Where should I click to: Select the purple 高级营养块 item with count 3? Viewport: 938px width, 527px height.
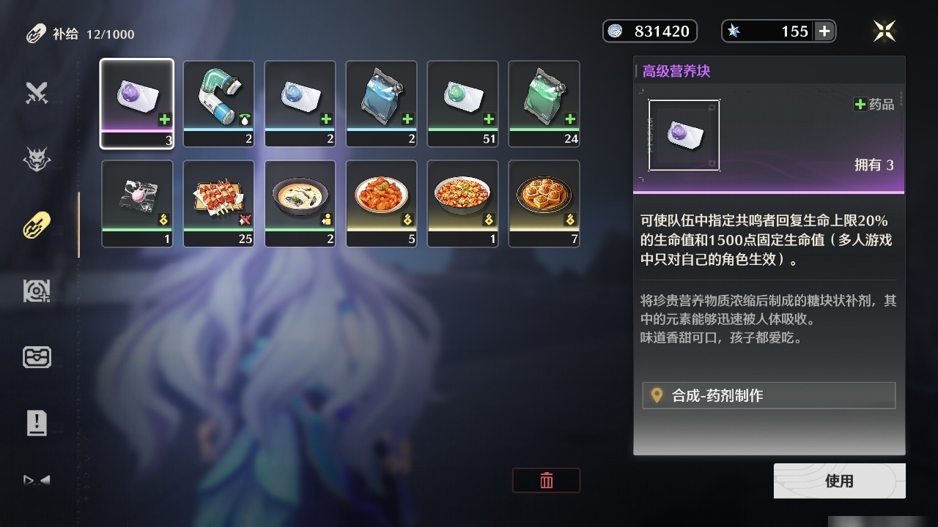coord(137,104)
